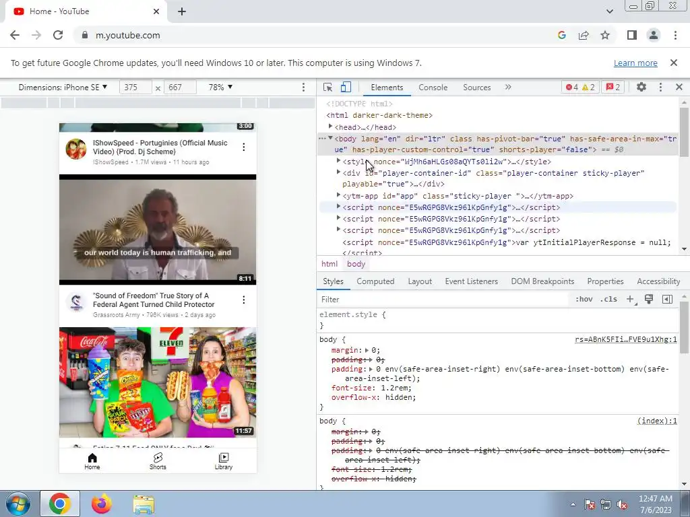Screen dimensions: 690x517
Task: Reload the m.youtube.com page
Action: click(58, 35)
